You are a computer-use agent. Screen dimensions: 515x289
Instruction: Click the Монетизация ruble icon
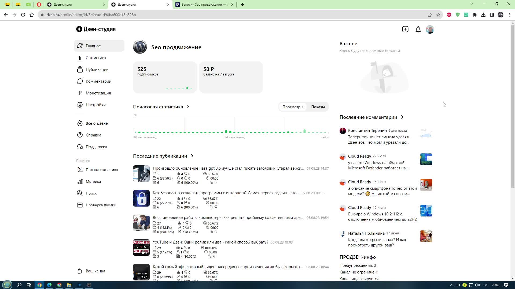(80, 93)
